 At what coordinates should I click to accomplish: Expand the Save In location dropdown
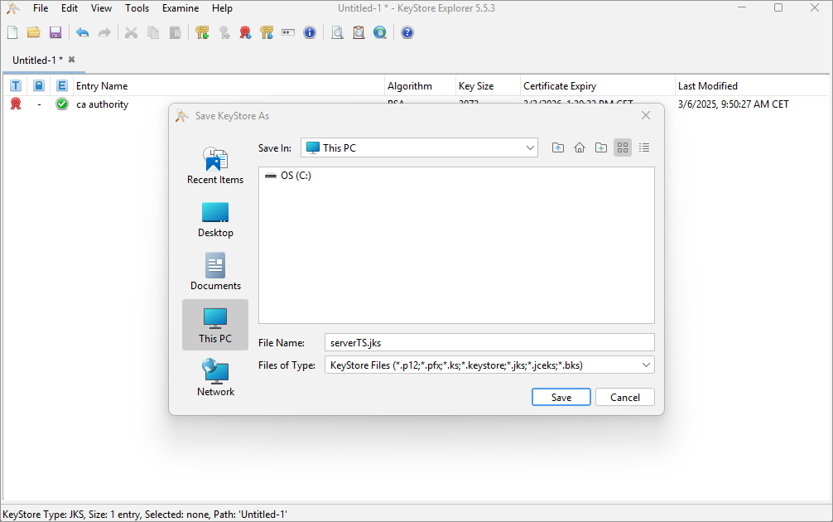pos(530,147)
